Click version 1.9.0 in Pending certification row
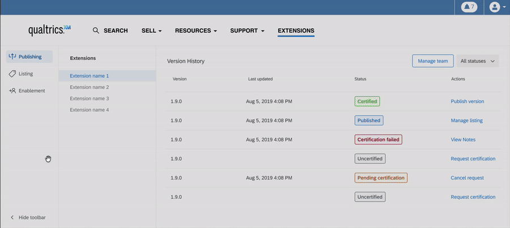510x228 pixels. coord(176,178)
